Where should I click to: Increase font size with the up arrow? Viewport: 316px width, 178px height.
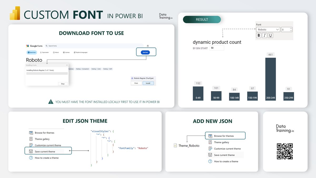click(291, 28)
